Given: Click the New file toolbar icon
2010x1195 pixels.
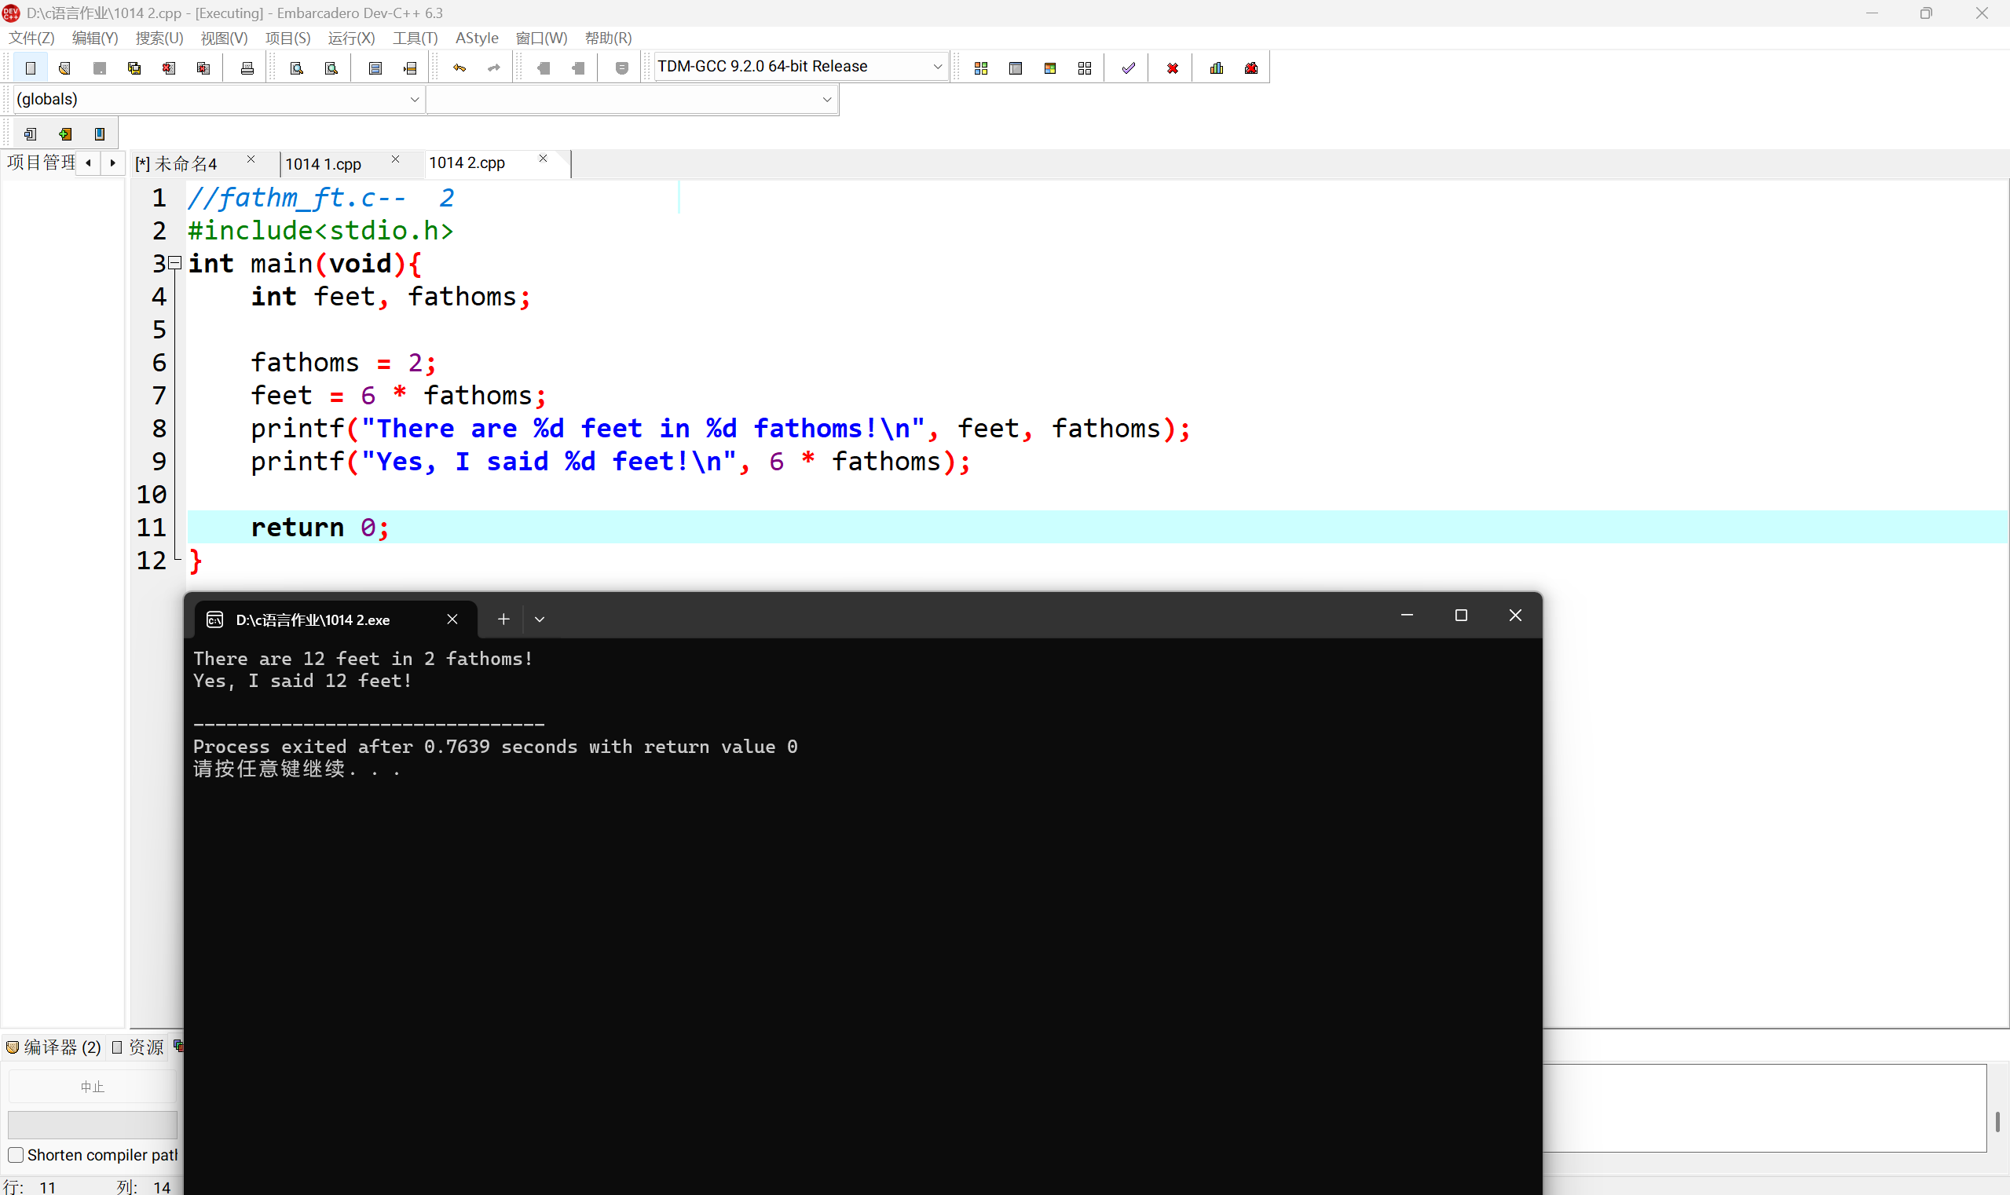Looking at the screenshot, I should (31, 68).
